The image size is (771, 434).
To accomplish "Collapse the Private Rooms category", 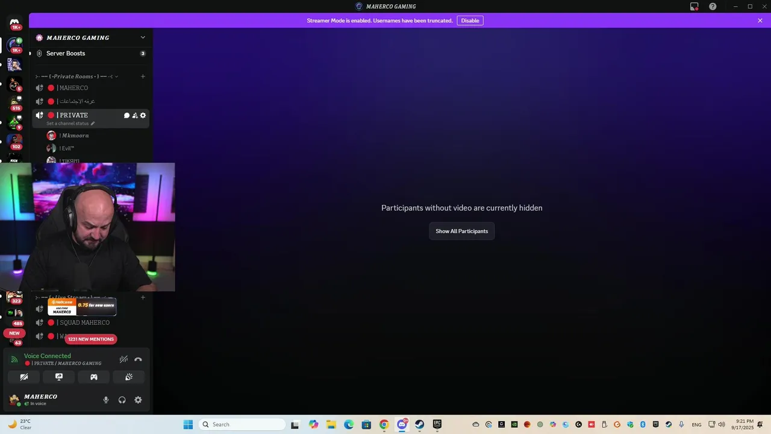I will [x=77, y=77].
